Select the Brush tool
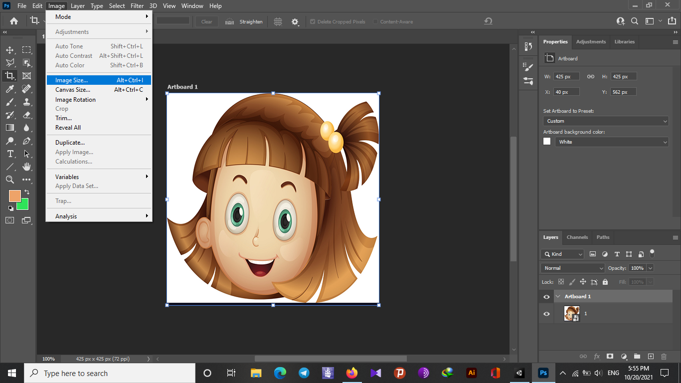681x383 pixels. point(10,102)
